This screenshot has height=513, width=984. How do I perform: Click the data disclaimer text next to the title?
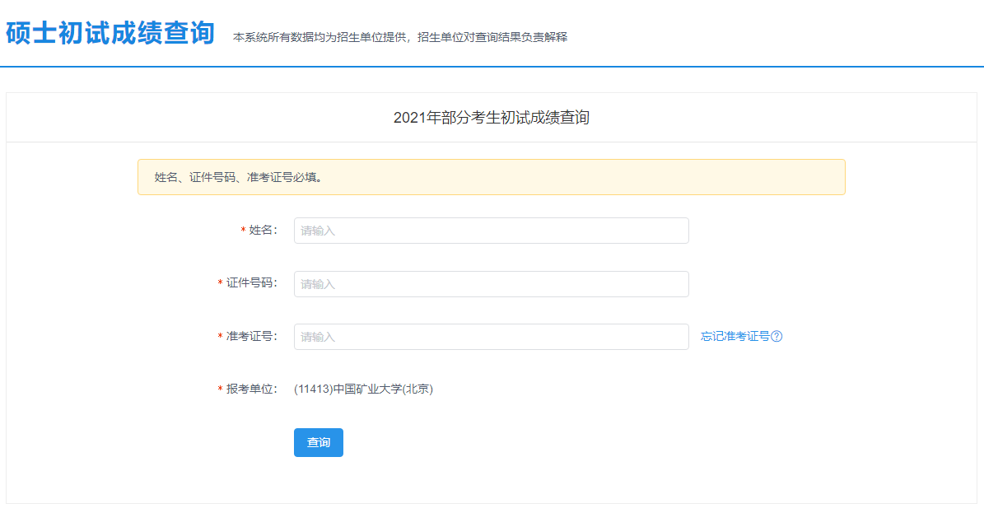401,36
